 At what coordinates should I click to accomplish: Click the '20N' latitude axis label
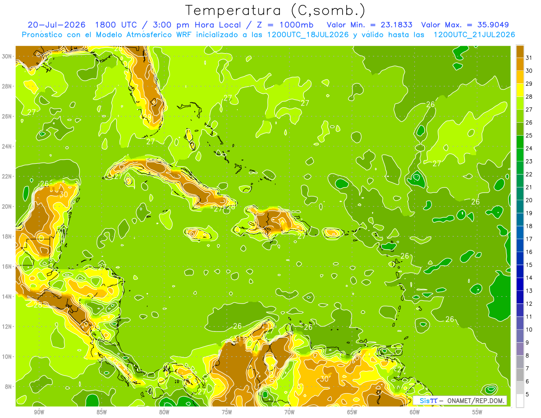pyautogui.click(x=7, y=206)
